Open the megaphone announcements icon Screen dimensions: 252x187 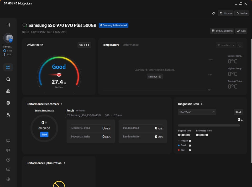[x=8, y=150]
